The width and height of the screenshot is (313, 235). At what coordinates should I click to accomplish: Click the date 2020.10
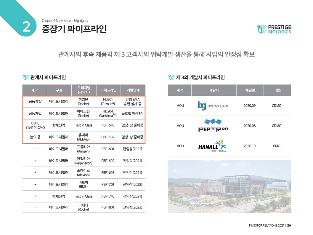[250, 146]
